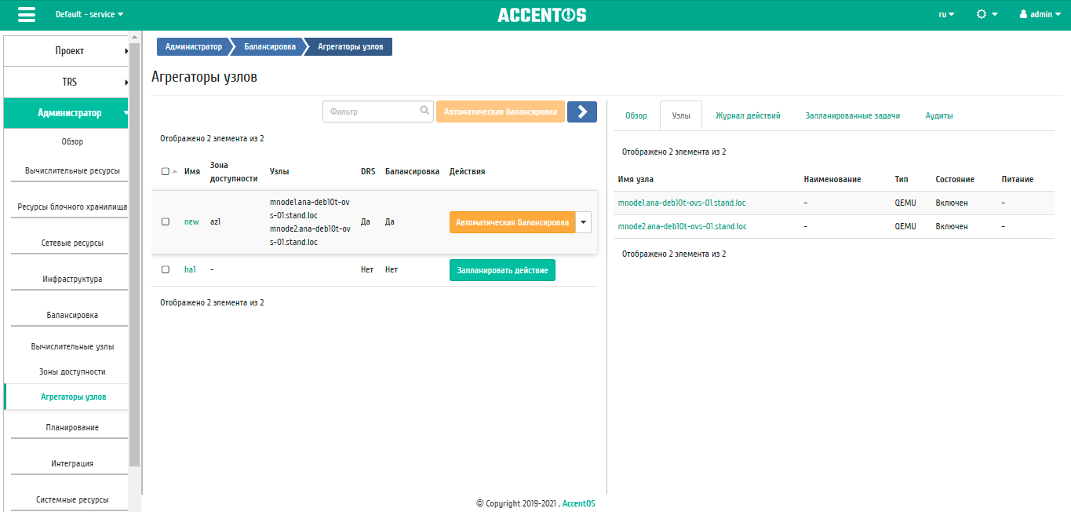The height and width of the screenshot is (512, 1071).
Task: Expand the TRS sidebar section
Action: pos(66,82)
